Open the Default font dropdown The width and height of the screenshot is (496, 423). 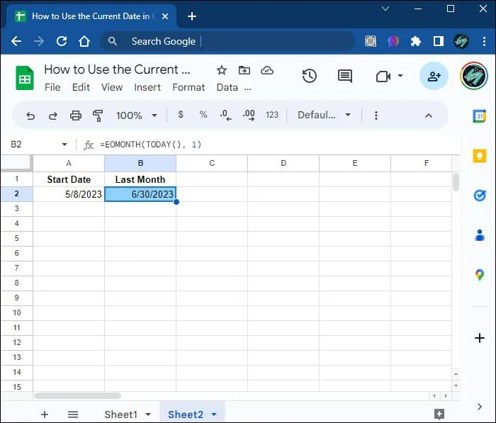pos(324,115)
